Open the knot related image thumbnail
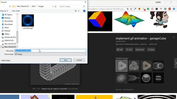Screen dimensions: 177x99 [134, 66]
